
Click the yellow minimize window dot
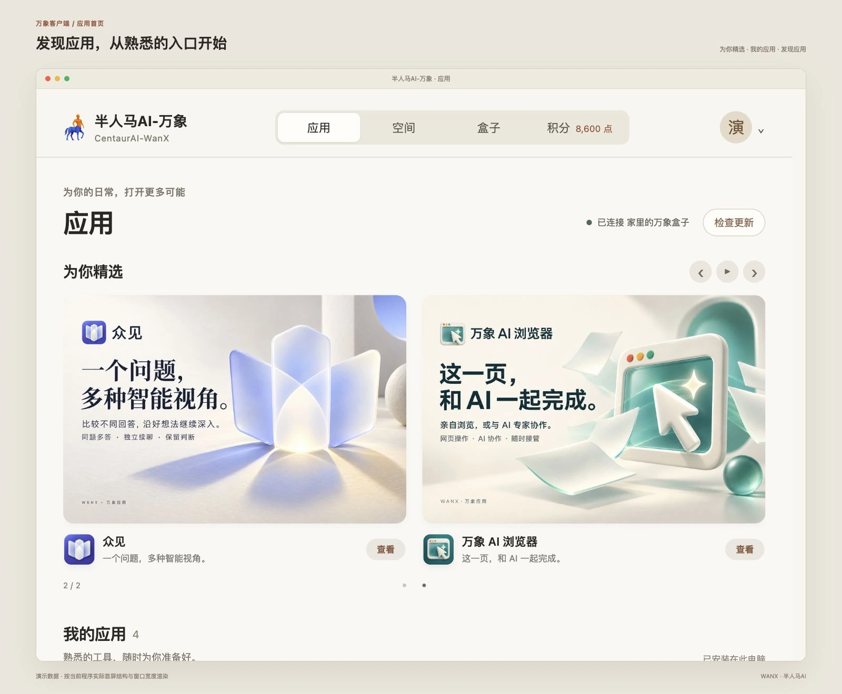[x=57, y=78]
